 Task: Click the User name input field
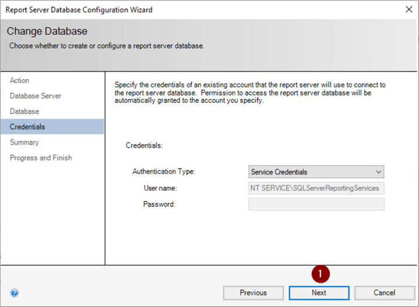point(316,188)
